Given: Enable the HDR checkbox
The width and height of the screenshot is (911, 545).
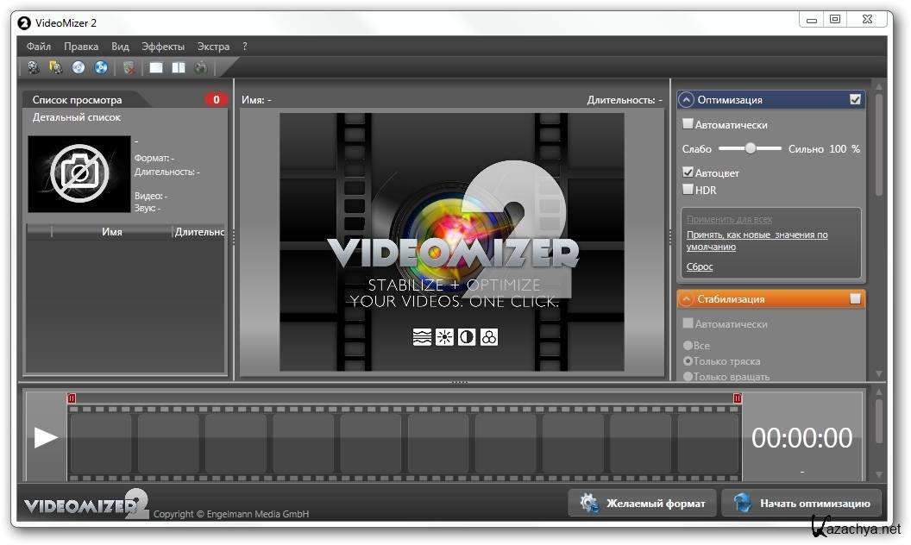Looking at the screenshot, I should pos(688,190).
